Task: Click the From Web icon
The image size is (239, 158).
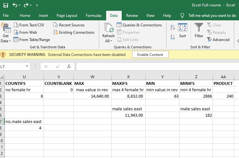Action: (16, 32)
